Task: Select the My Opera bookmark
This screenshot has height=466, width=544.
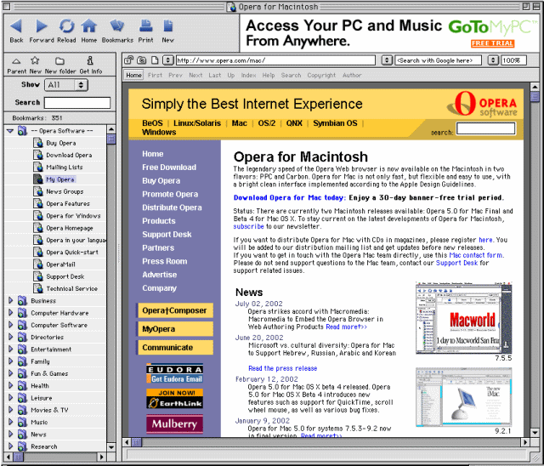Action: tap(60, 179)
